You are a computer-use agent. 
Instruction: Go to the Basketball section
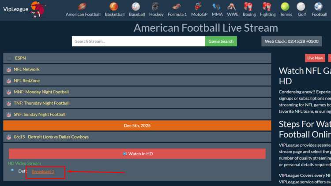pyautogui.click(x=115, y=15)
